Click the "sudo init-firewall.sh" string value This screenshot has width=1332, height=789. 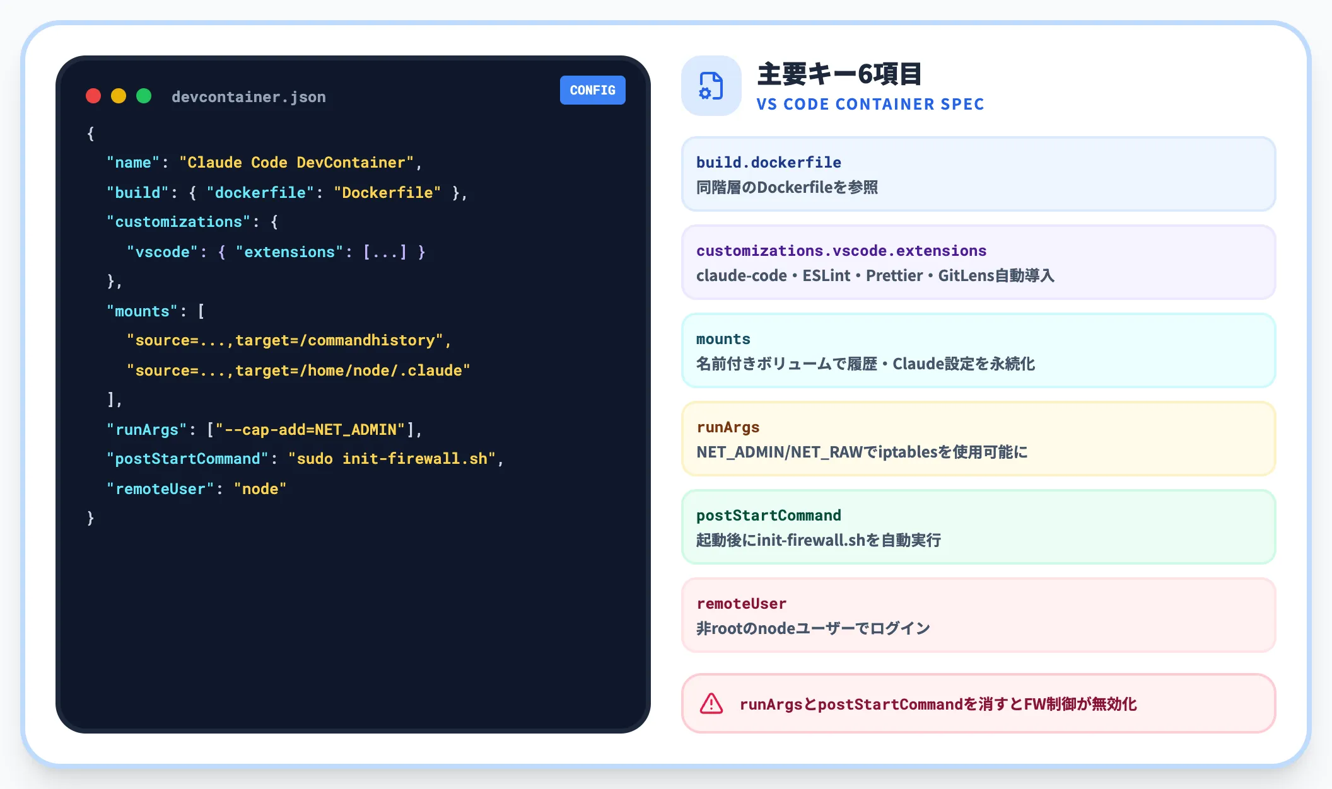[392, 459]
